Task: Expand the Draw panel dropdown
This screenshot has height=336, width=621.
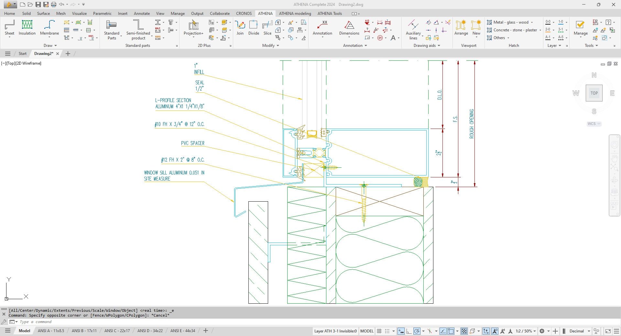Action: (50, 46)
